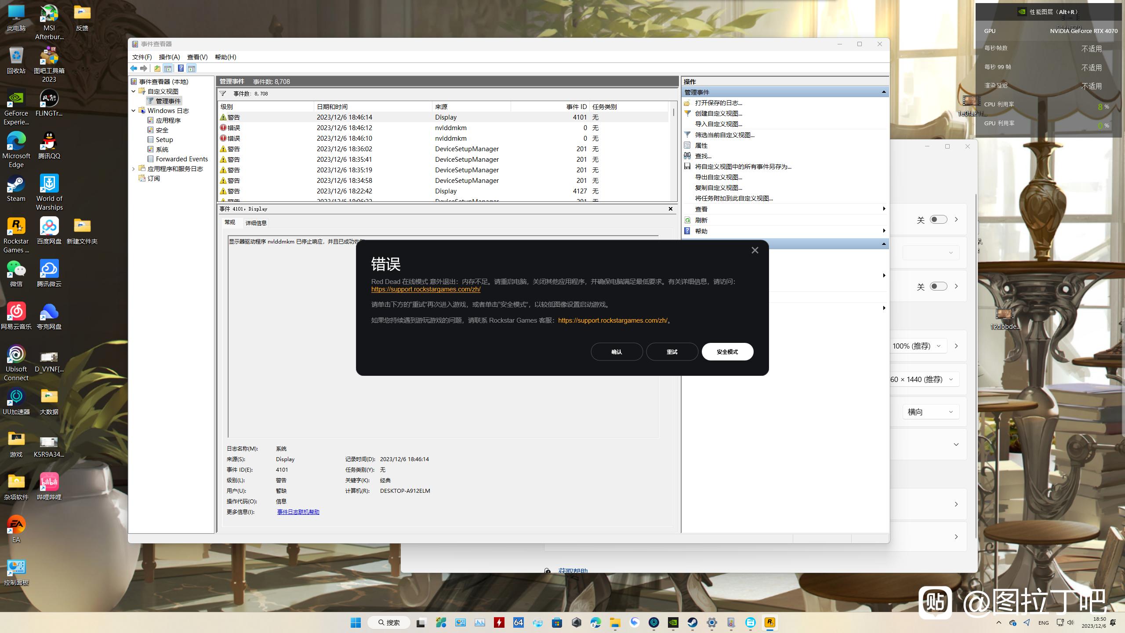Open the underlined support.rockstargames.com/zh/ link
1125x633 pixels.
tap(426, 289)
